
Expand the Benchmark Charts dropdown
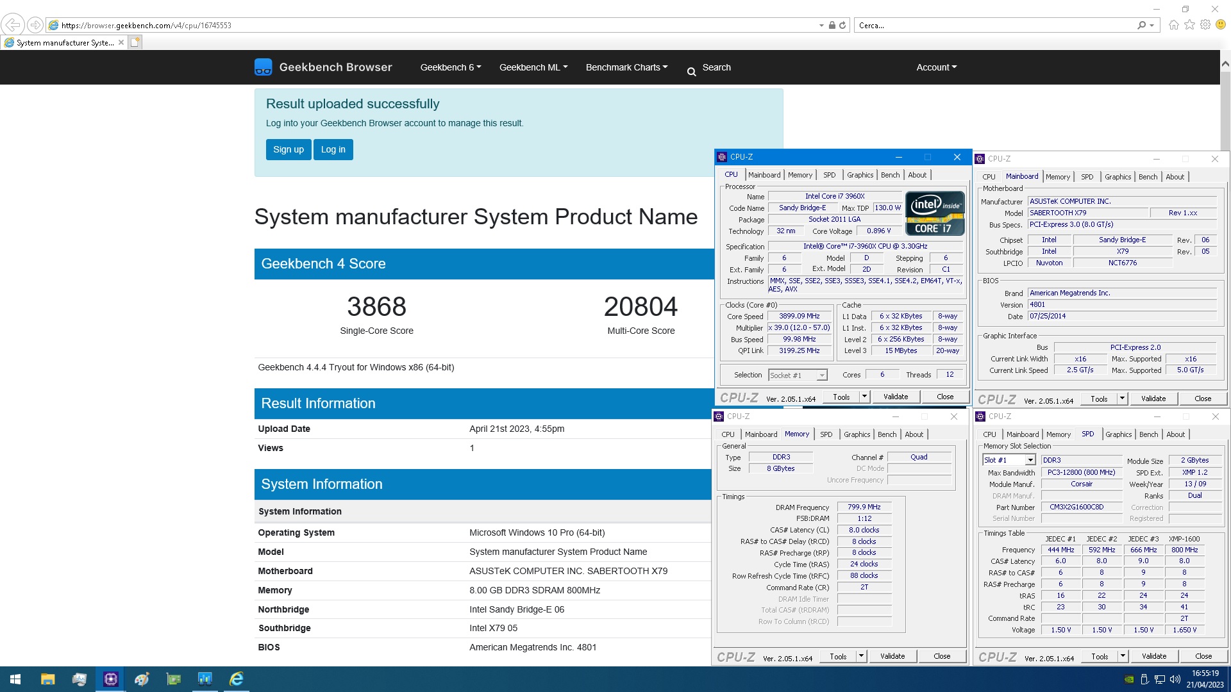click(626, 67)
